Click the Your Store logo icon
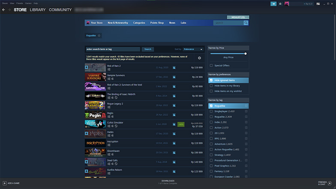336x189 pixels. tap(88, 23)
